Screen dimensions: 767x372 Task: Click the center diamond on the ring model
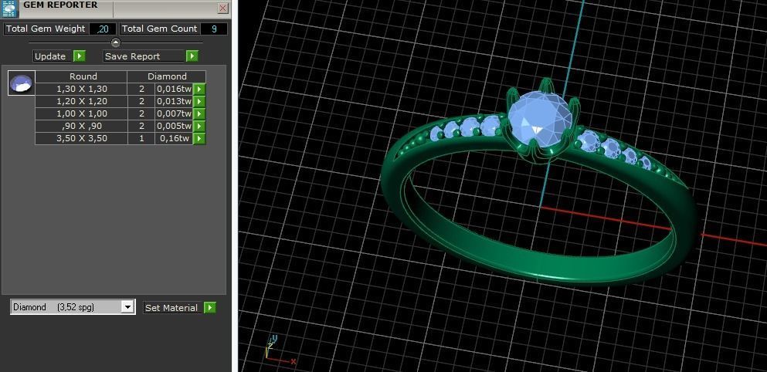540,120
